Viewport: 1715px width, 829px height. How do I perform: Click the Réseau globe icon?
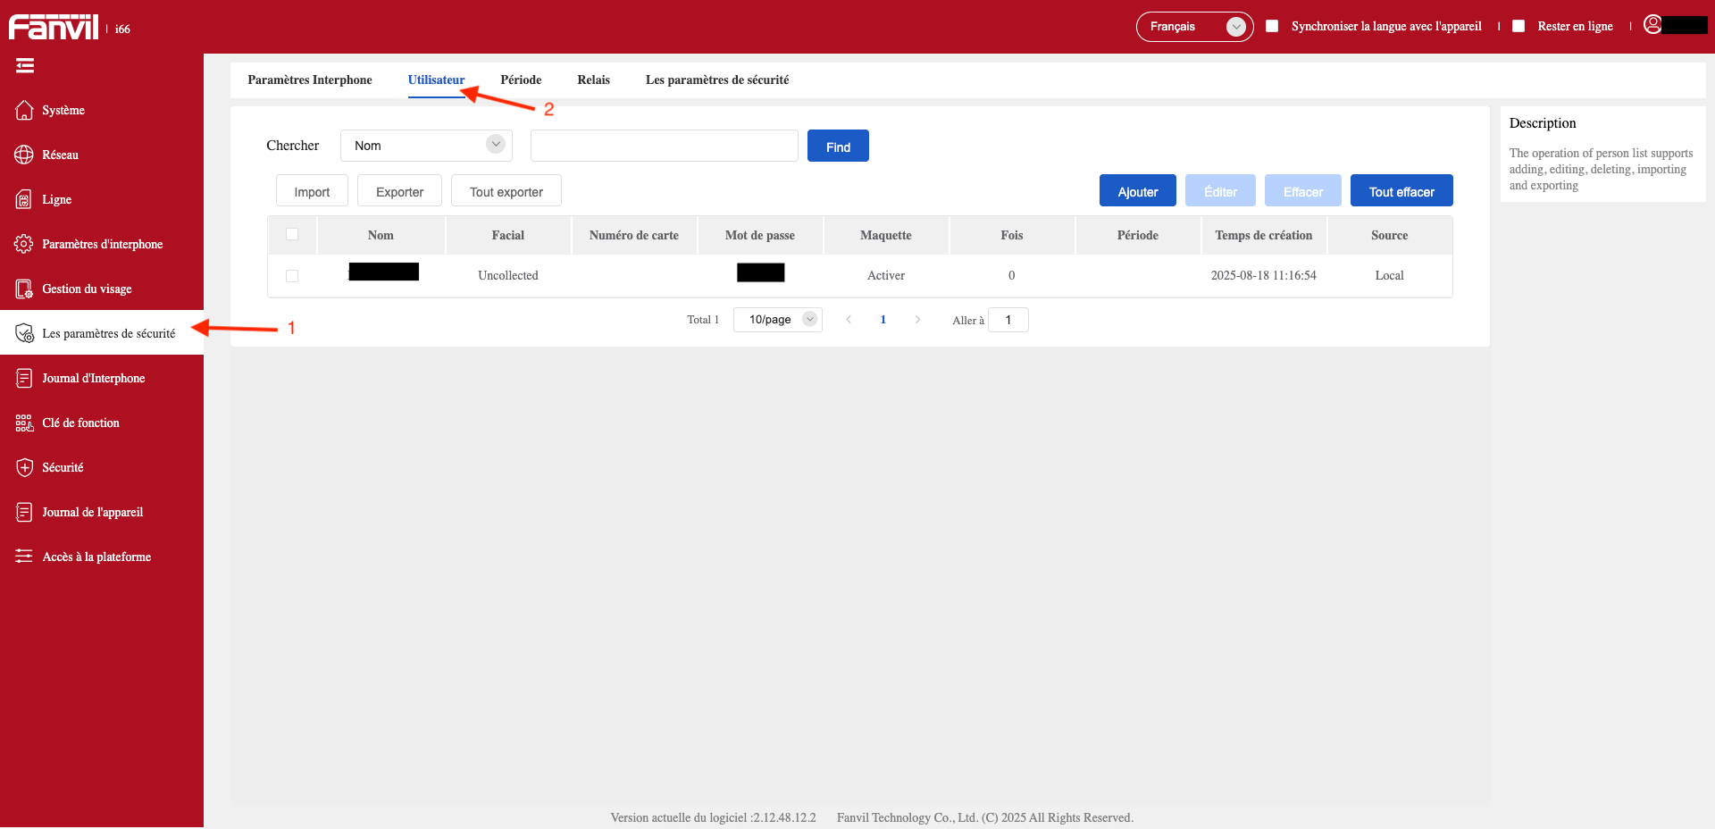coord(24,155)
